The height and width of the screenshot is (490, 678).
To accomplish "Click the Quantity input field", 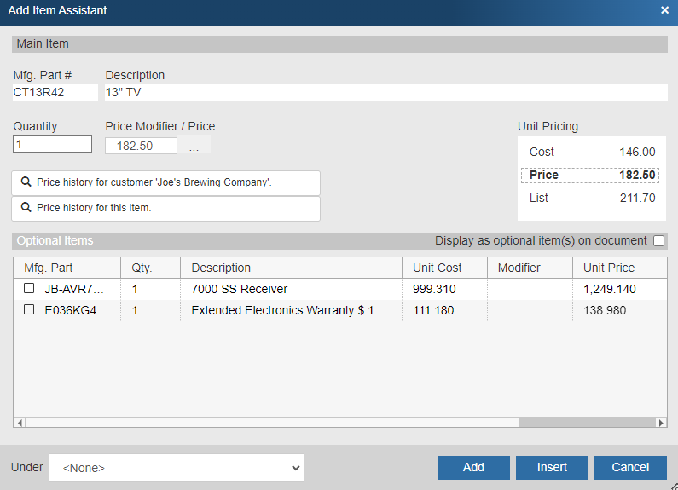I will (53, 145).
